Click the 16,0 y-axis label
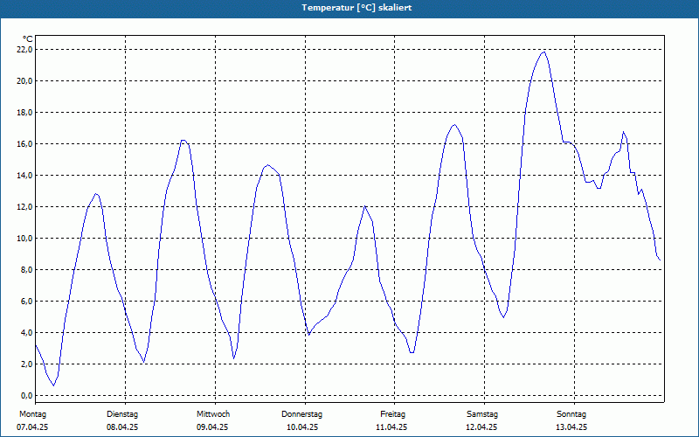This screenshot has height=437, width=699. point(24,144)
